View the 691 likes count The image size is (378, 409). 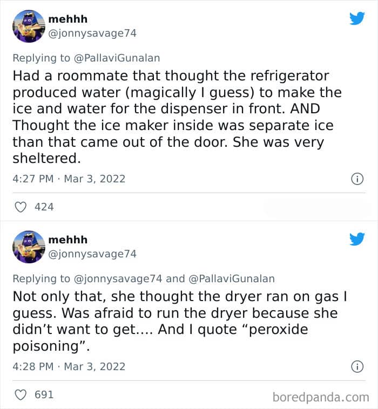44,395
